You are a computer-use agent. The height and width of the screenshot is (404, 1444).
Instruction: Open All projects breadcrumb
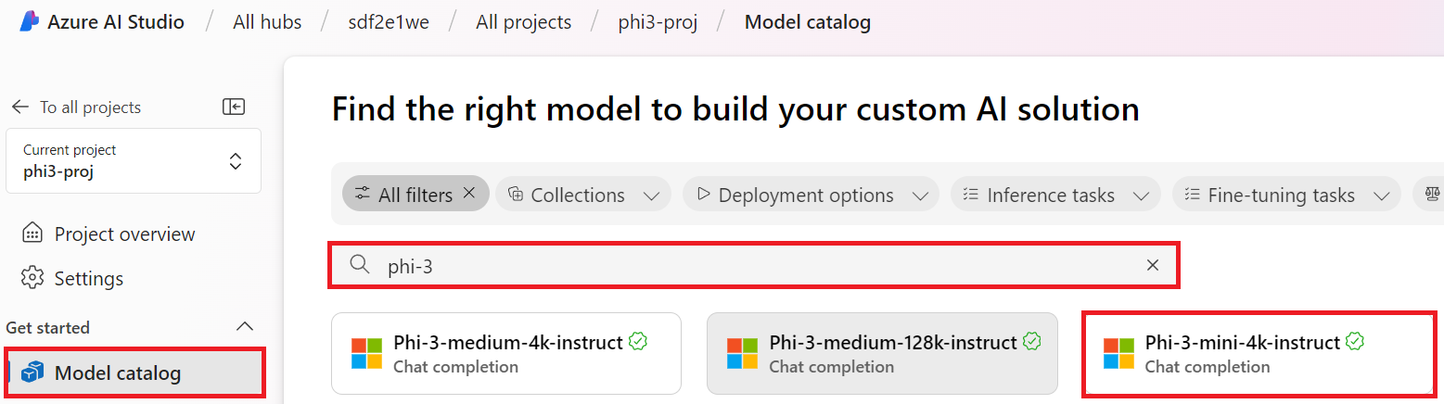click(524, 22)
